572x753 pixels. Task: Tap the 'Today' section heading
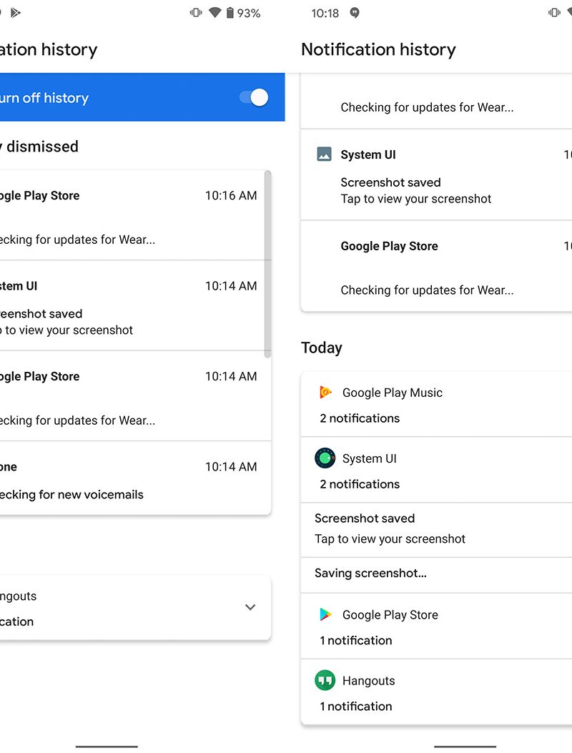(x=322, y=348)
